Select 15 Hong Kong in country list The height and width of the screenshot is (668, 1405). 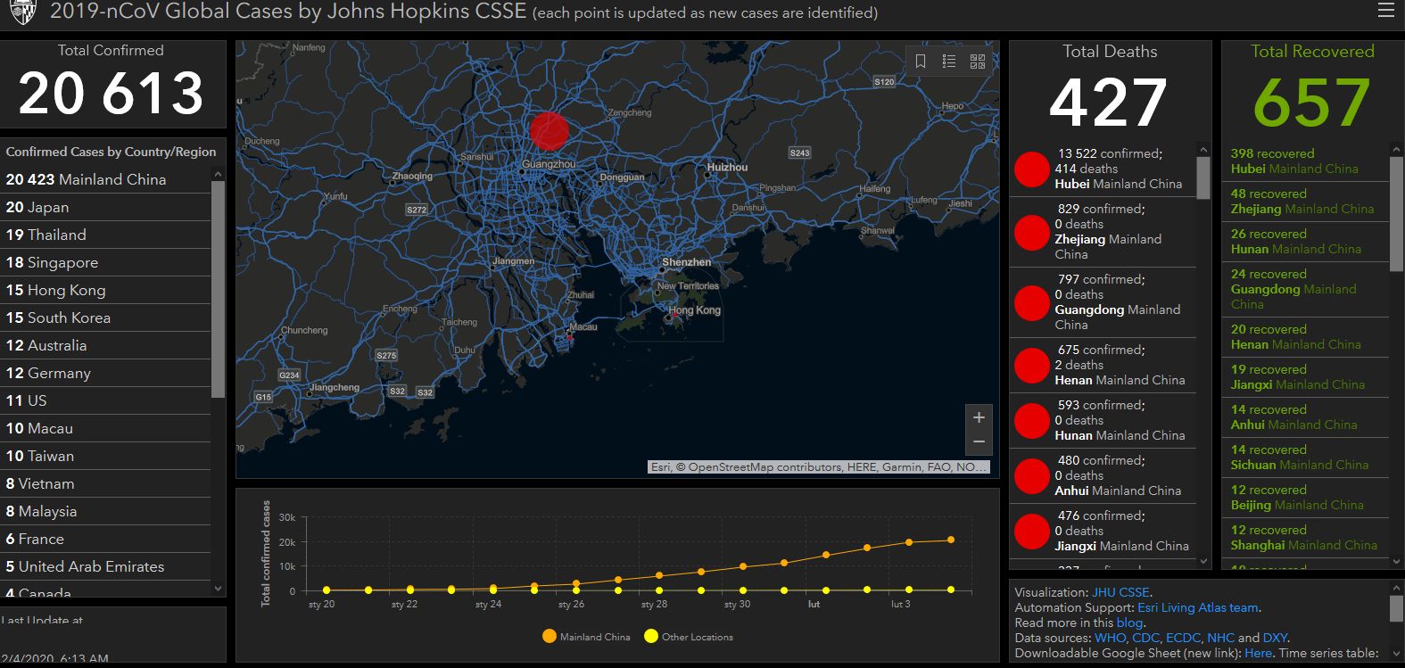click(x=105, y=290)
